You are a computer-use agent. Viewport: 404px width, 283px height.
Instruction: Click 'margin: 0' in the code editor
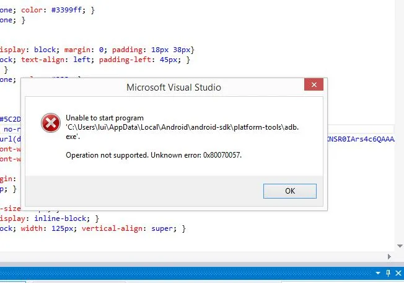(x=84, y=50)
